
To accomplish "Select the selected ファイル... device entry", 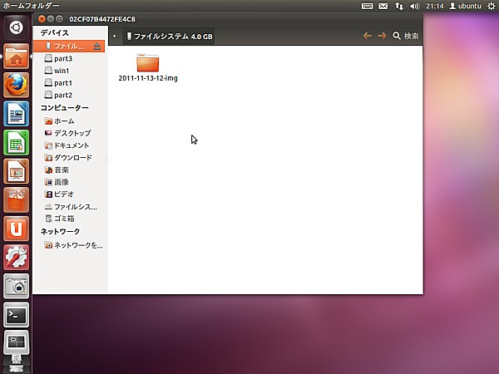I will pos(69,47).
